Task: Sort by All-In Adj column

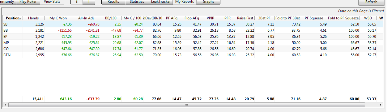Action: (86, 18)
